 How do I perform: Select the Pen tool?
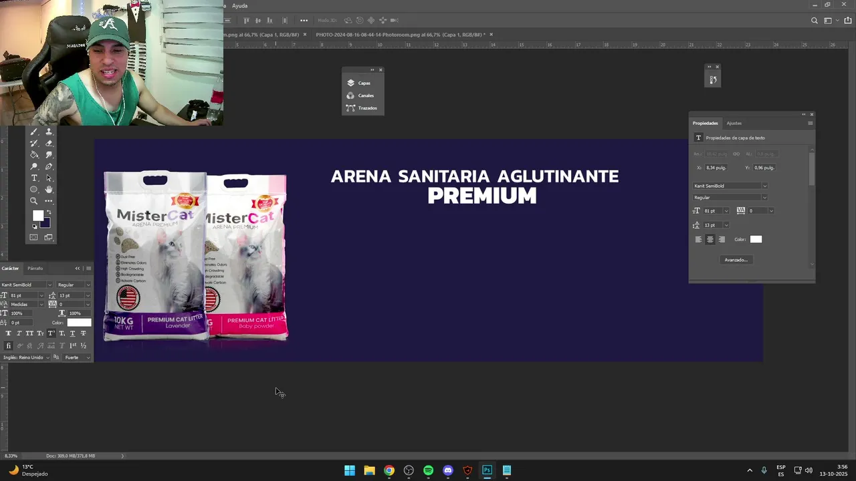pos(49,166)
